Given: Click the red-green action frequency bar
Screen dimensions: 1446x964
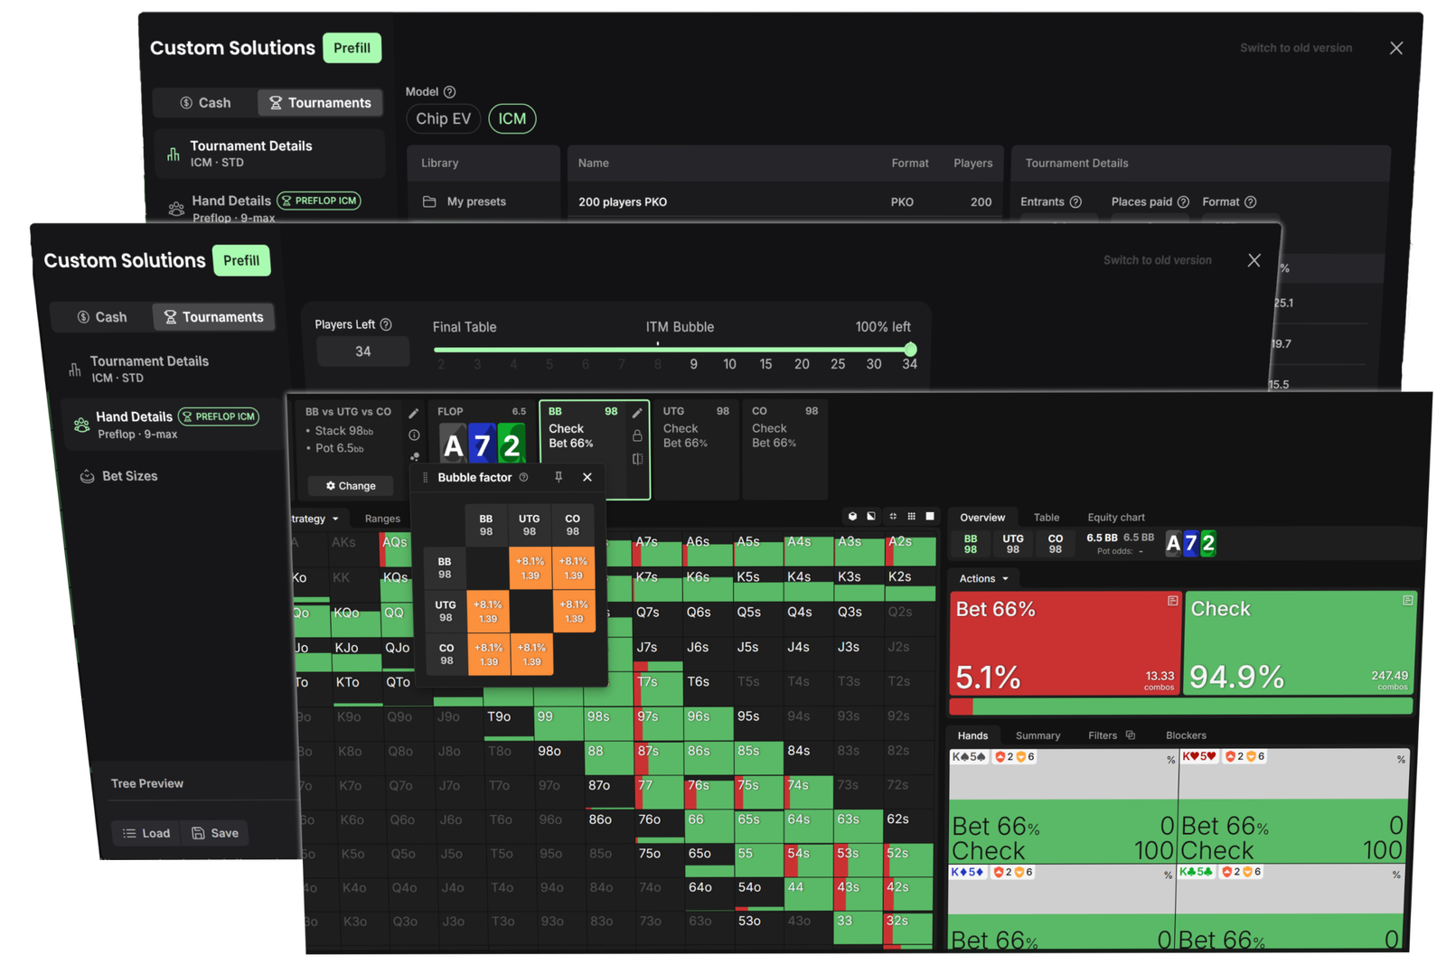Looking at the screenshot, I should pos(1182,707).
